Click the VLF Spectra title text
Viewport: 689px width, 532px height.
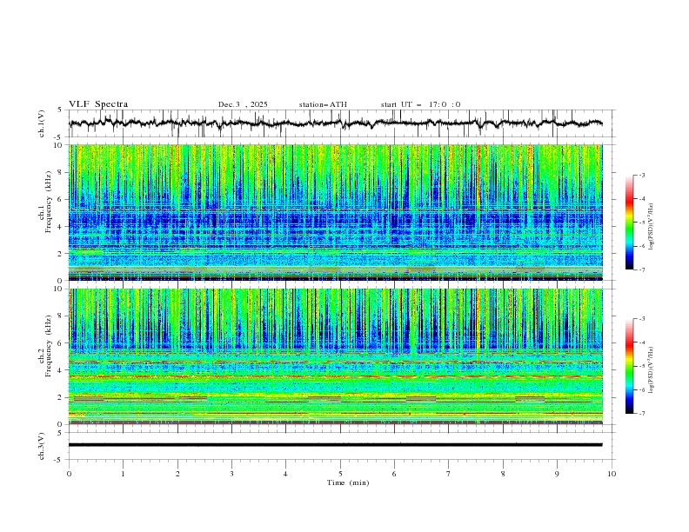98,104
